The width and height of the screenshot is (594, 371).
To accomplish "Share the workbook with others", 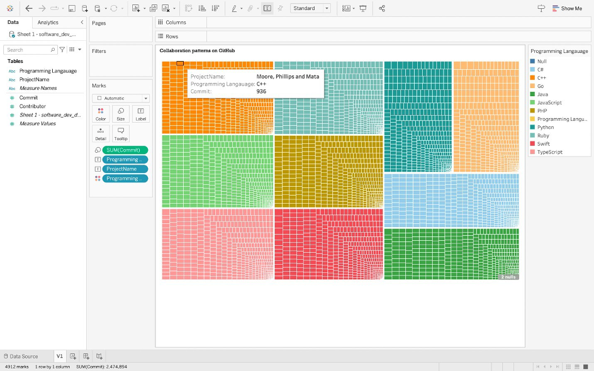I will click(382, 8).
